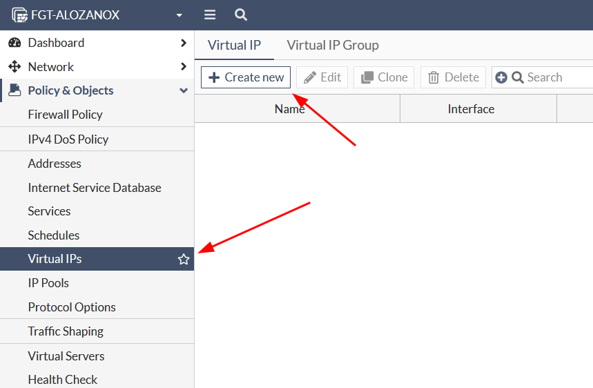Screen dimensions: 593x388
Task: Click the hamburger menu icon in header
Action: pos(210,14)
